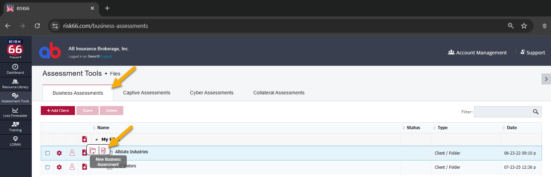Click the New Business Assessment icon
This screenshot has width=551, height=177.
coord(104,150)
